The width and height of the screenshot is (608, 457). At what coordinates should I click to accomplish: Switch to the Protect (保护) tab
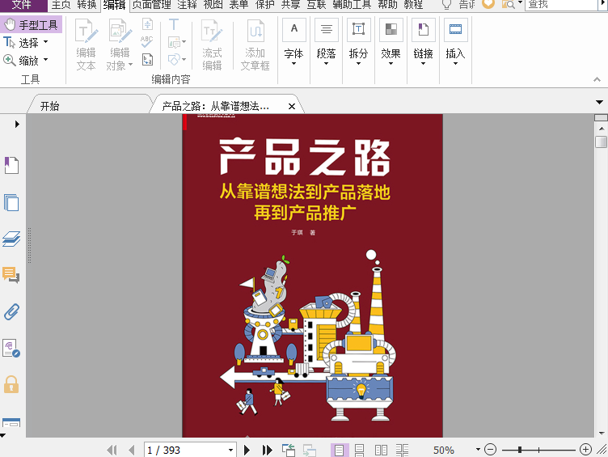pyautogui.click(x=265, y=5)
